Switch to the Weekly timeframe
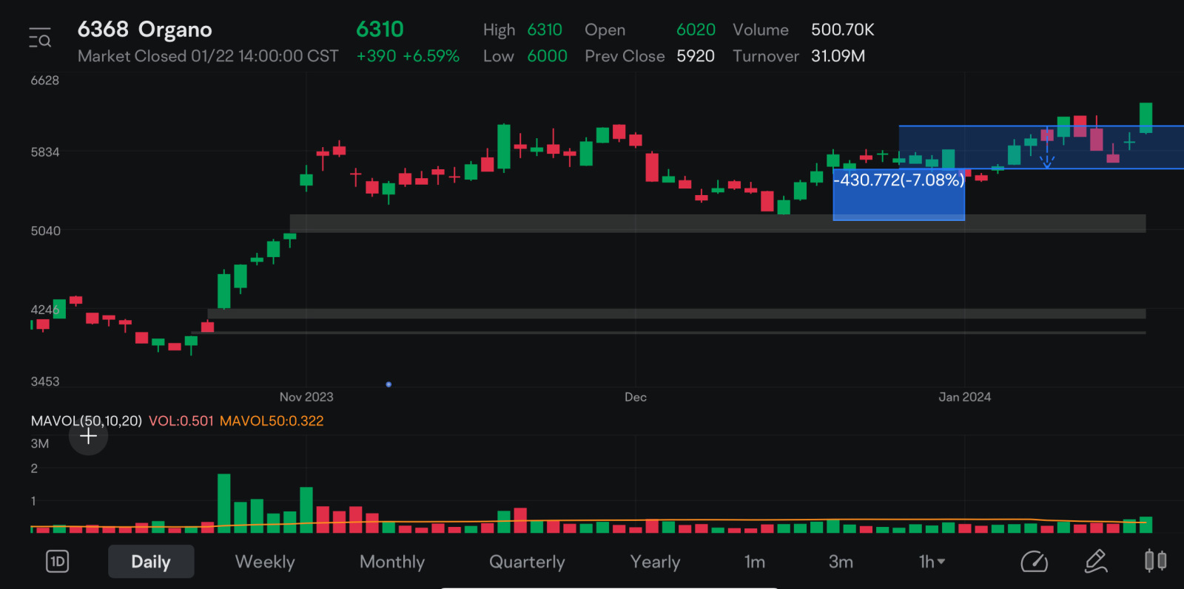This screenshot has width=1184, height=589. tap(265, 562)
